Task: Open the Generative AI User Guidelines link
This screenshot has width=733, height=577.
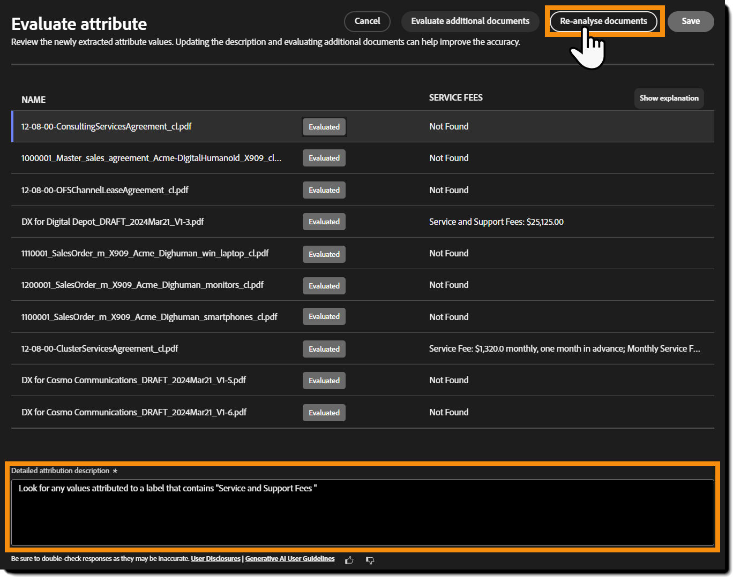Action: 290,558
